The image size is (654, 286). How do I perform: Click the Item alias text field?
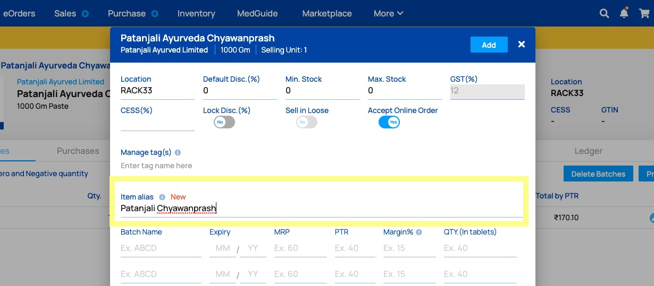(321, 209)
